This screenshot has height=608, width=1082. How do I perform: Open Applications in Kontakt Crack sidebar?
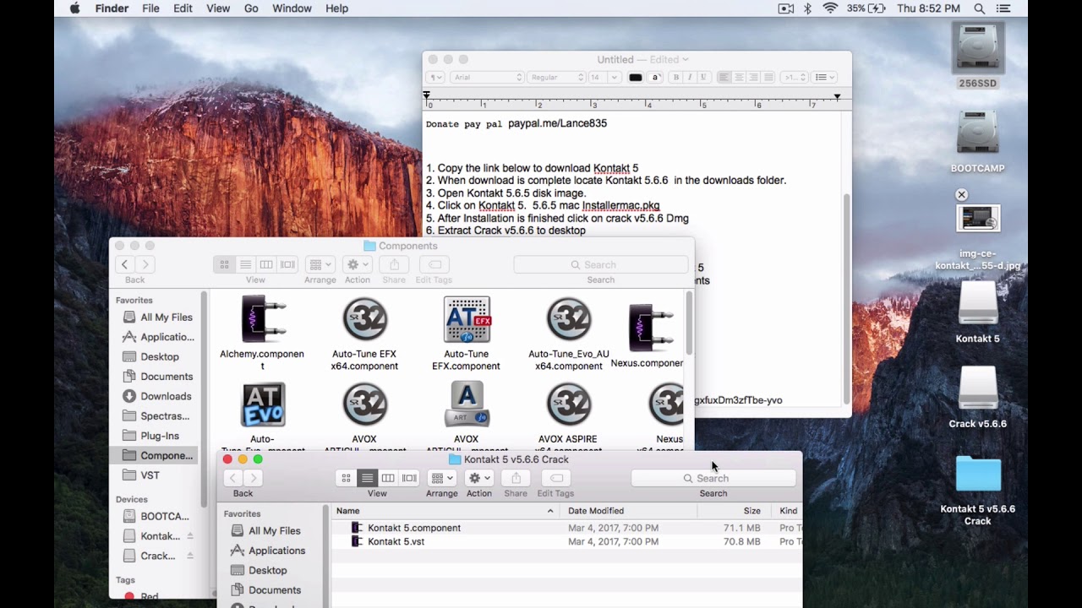(x=268, y=551)
